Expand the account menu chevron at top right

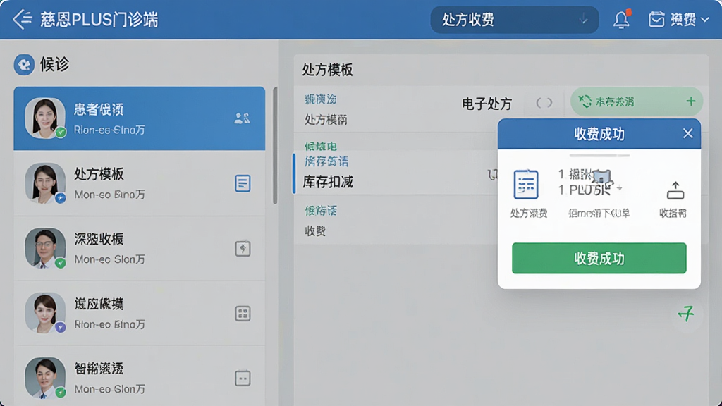(704, 19)
